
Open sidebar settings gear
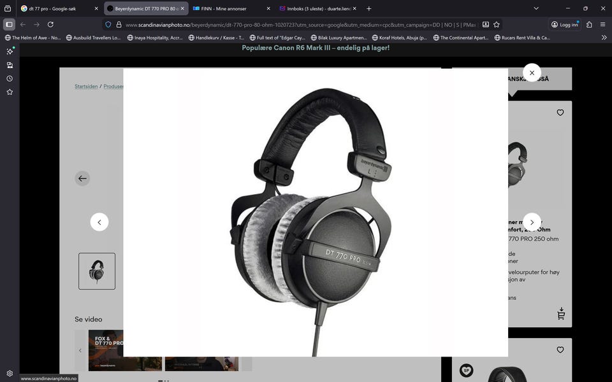pos(10,373)
